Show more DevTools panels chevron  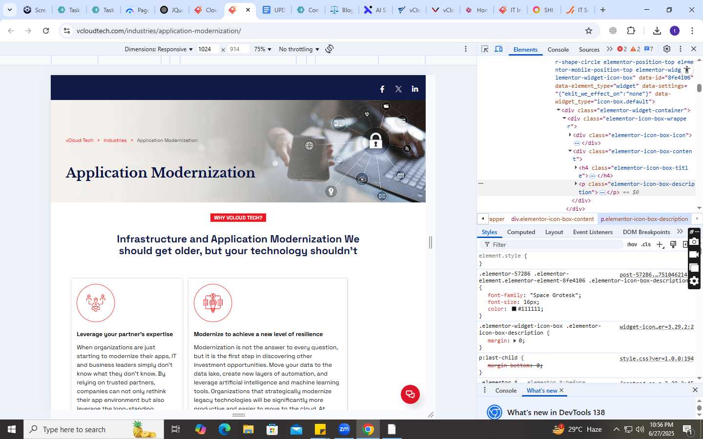pos(609,49)
